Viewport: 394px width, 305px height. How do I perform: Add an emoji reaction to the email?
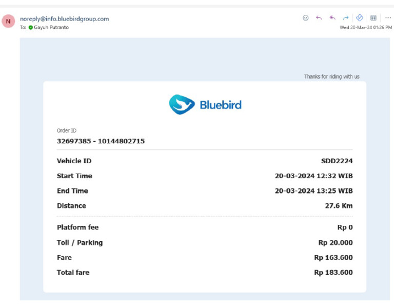[x=306, y=18]
